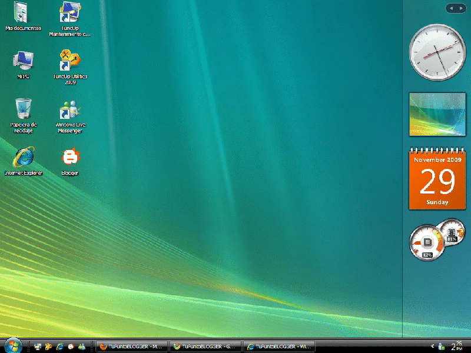Click the Messenger system tray icon
Image resolution: width=471 pixels, height=353 pixels.
[x=441, y=347]
